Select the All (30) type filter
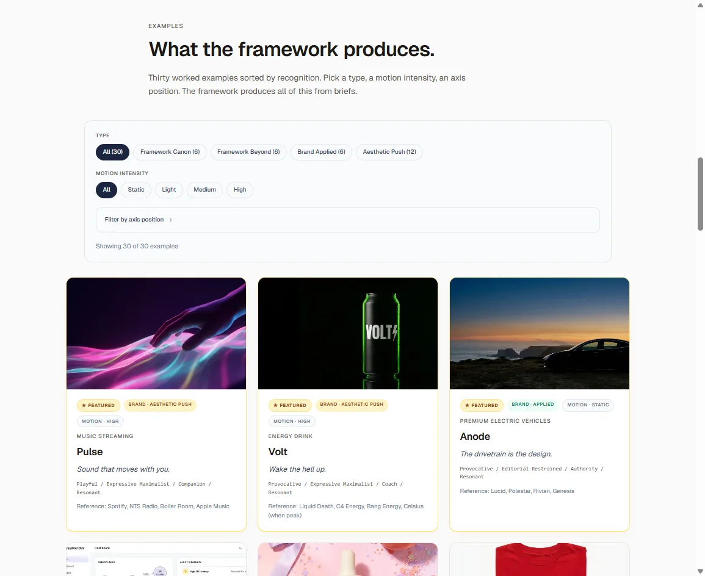Viewport: 705px width, 576px height. tap(112, 152)
